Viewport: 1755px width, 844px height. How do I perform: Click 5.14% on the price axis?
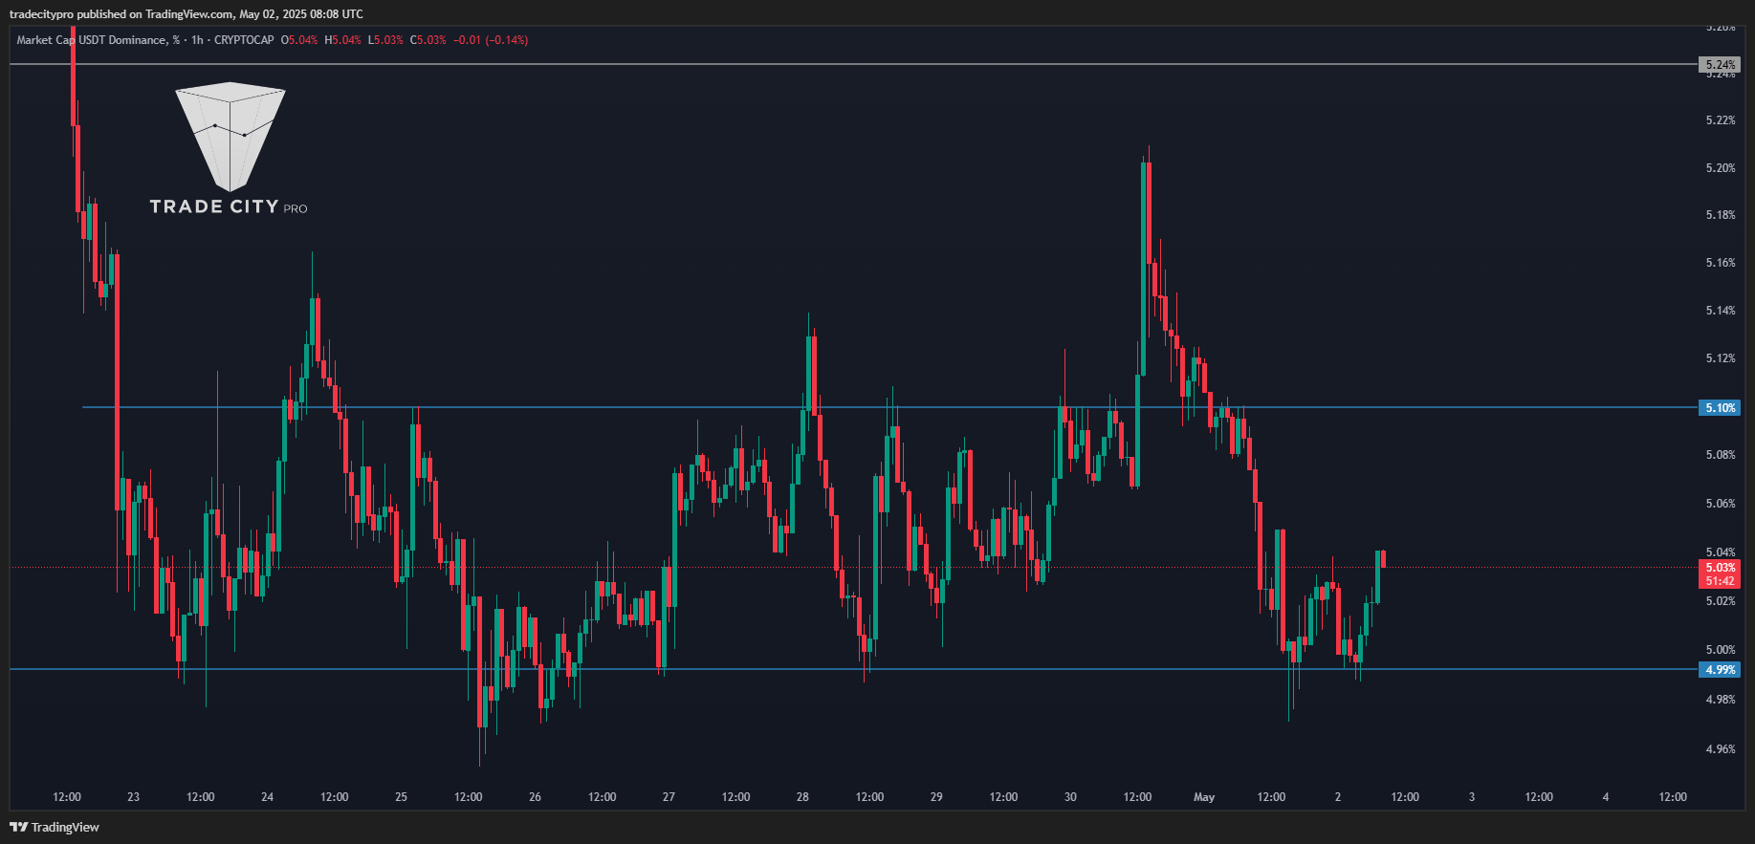click(1720, 311)
